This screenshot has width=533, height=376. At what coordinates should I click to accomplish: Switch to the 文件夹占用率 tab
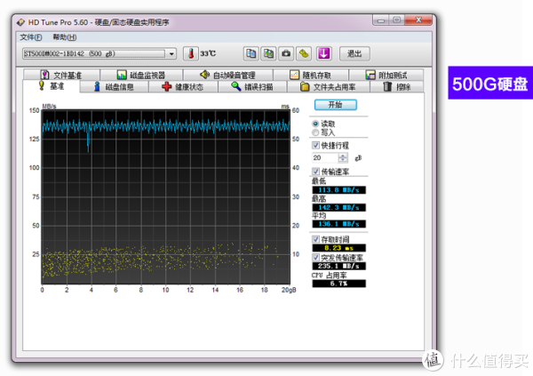(329, 87)
